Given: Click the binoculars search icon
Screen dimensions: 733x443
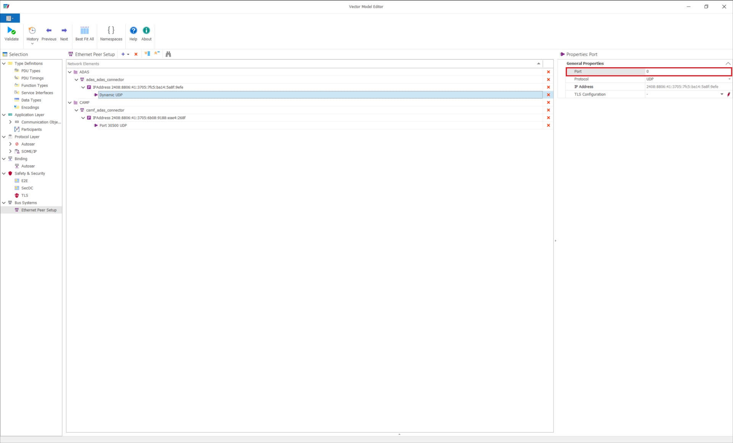Looking at the screenshot, I should pyautogui.click(x=168, y=54).
